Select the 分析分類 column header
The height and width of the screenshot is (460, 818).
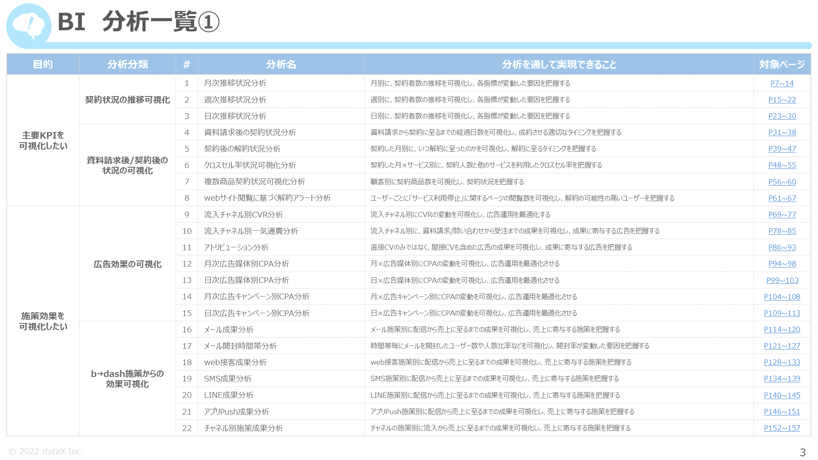pyautogui.click(x=128, y=64)
